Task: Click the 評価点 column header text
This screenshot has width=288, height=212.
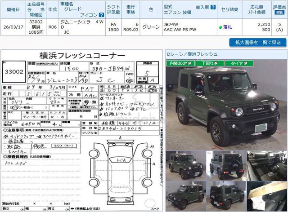Action: 279,7
